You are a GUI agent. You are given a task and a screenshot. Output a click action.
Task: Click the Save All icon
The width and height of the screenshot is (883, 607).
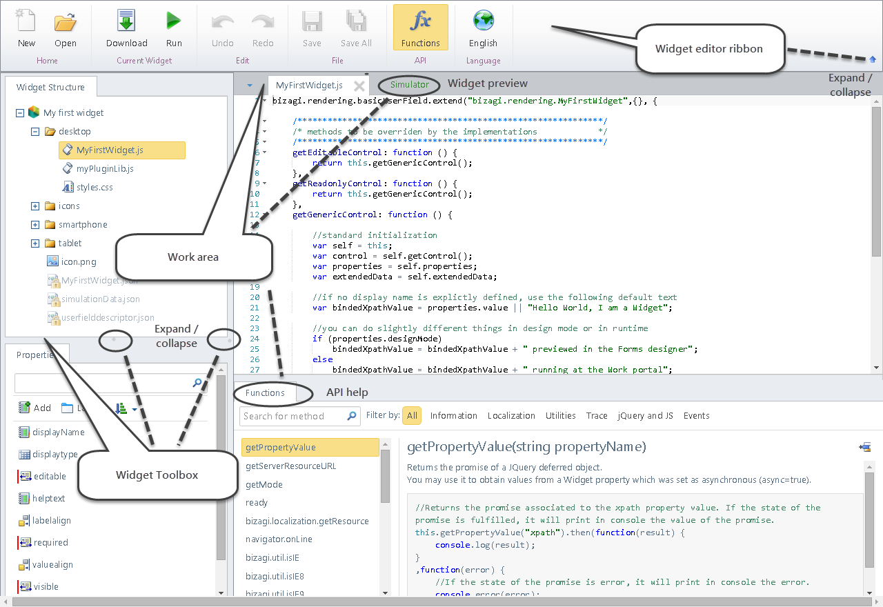point(356,21)
